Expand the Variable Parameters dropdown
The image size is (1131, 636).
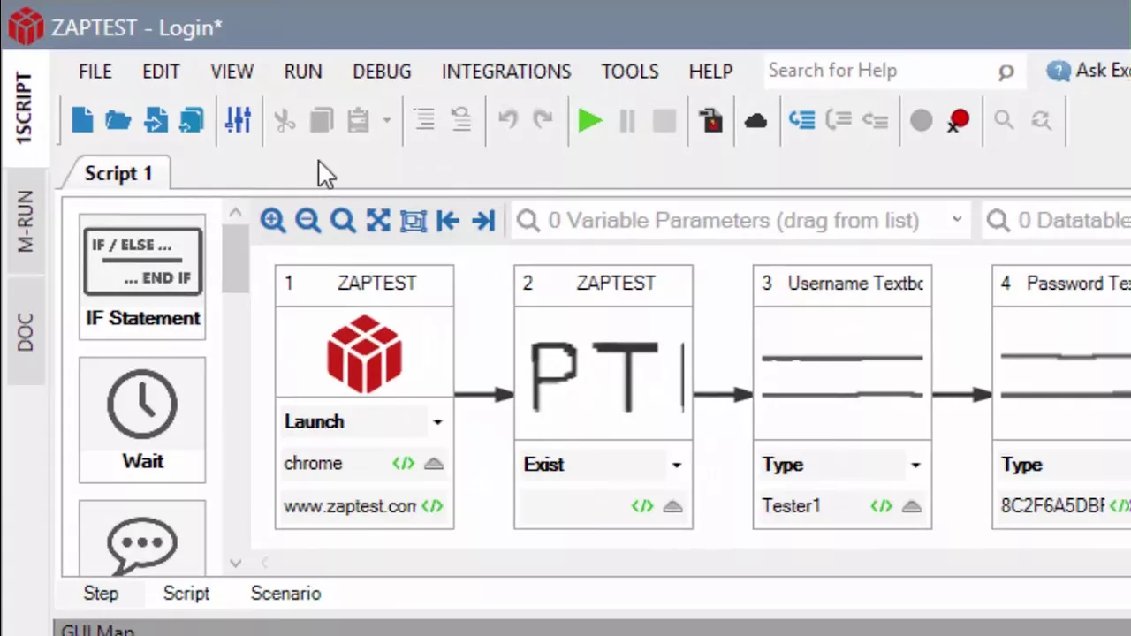(957, 220)
